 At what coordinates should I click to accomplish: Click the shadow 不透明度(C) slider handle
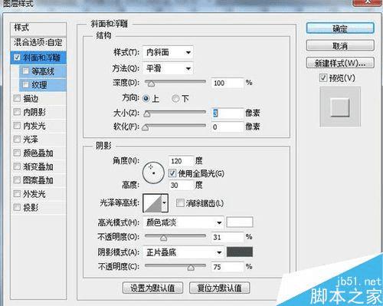pos(191,268)
